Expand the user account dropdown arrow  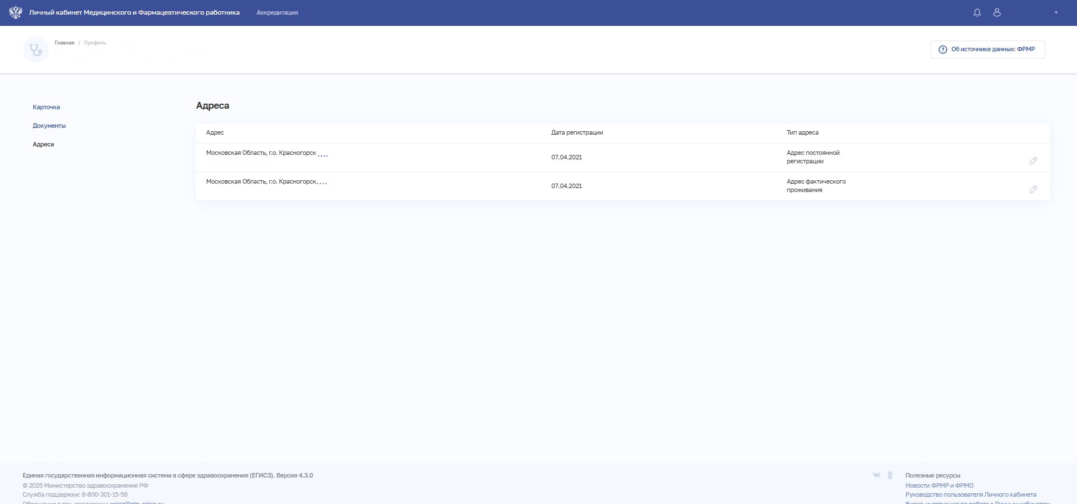click(x=1056, y=12)
